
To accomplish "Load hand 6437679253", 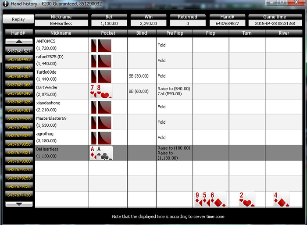I will [19, 178].
